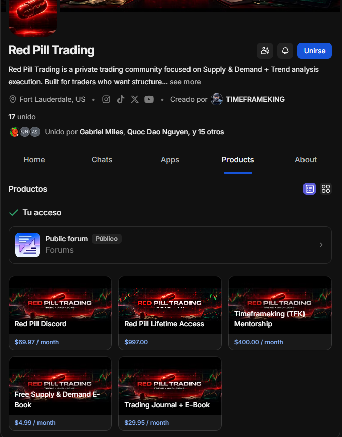Click the Unirse join button
This screenshot has width=342, height=437.
click(315, 51)
